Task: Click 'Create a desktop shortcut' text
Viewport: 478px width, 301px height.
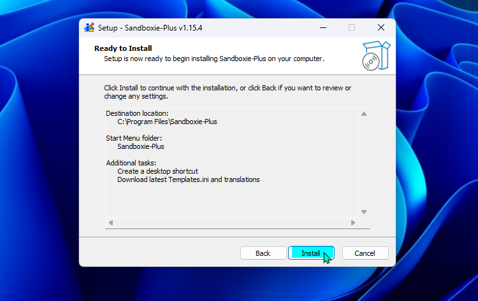Action: (x=157, y=171)
